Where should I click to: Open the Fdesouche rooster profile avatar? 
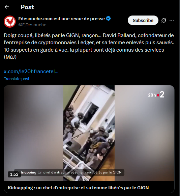(10, 22)
